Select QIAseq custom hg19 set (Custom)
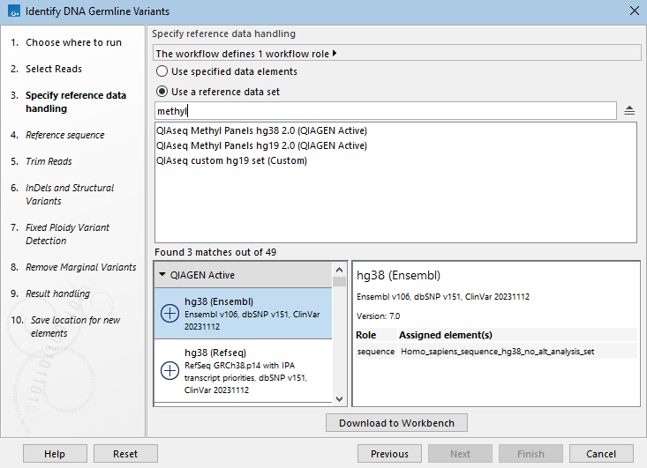 230,160
